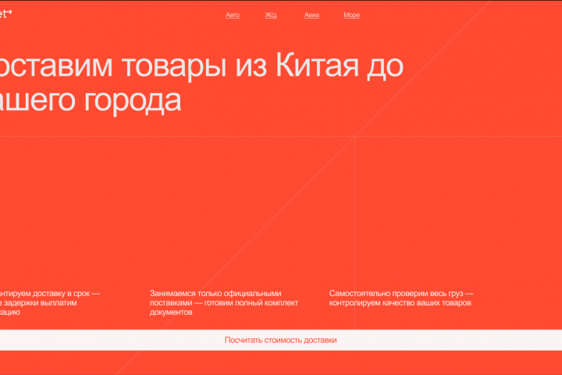The image size is (562, 375).
Task: Select the text about доставку в срок
Action: (x=50, y=302)
